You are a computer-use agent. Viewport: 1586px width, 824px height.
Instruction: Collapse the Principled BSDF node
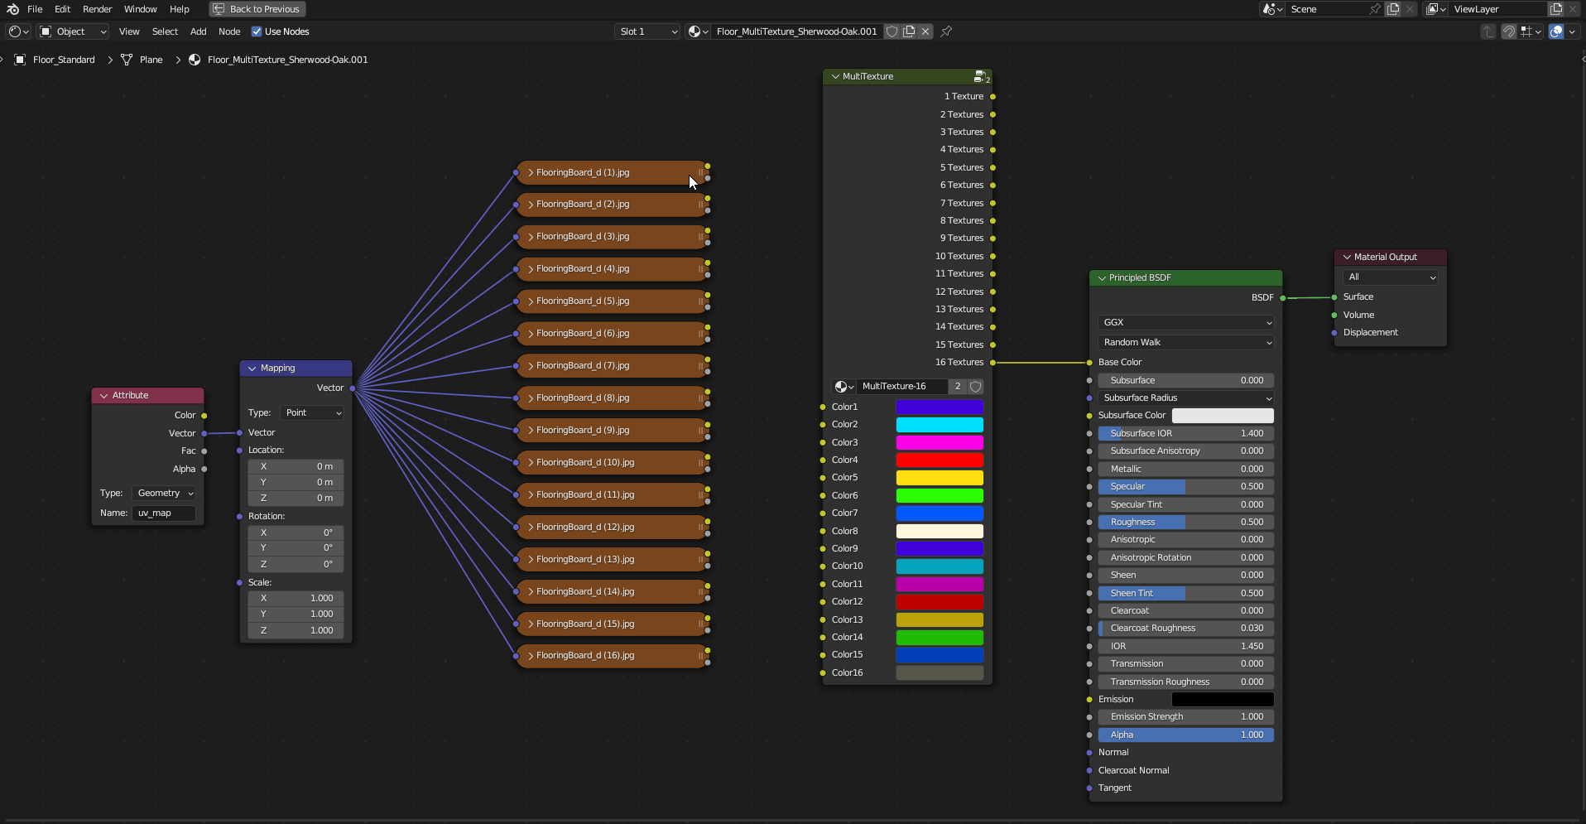pyautogui.click(x=1102, y=278)
